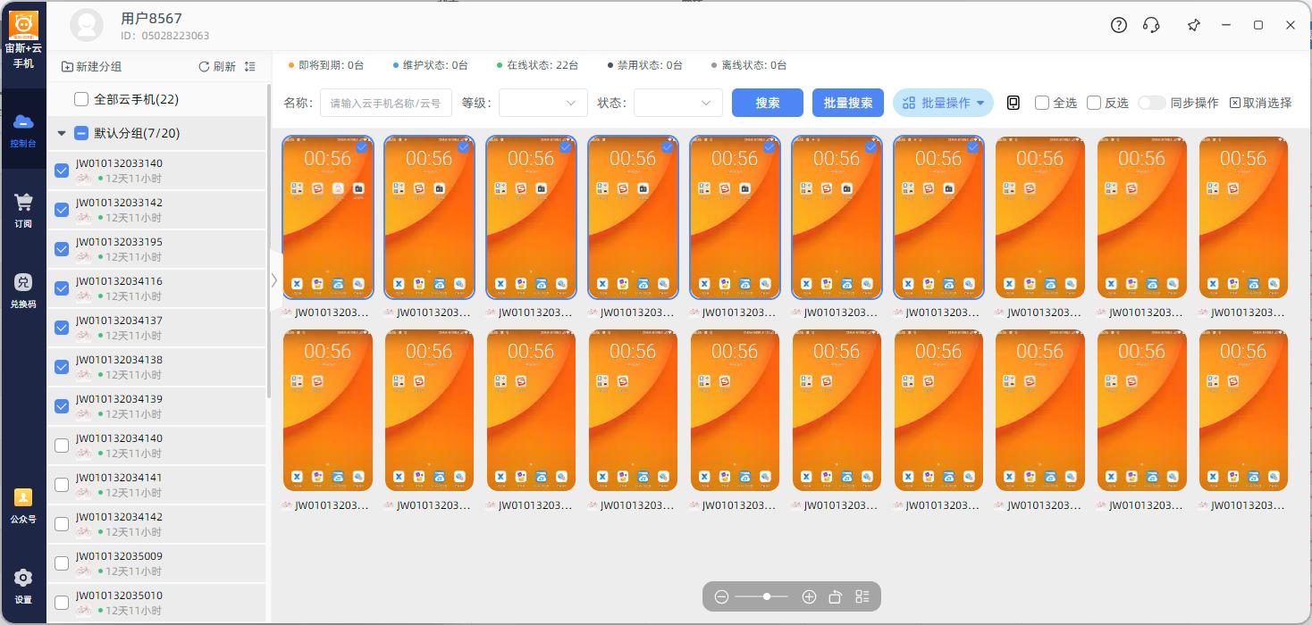
Task: Click 取消选择 to clear selection
Action: pos(1261,103)
